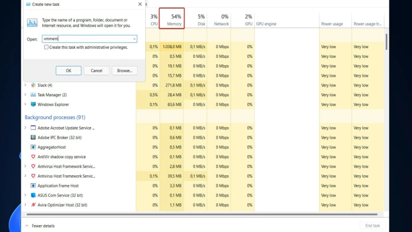The height and width of the screenshot is (232, 412).
Task: Sort by the GPU engine column
Action: pos(287,19)
